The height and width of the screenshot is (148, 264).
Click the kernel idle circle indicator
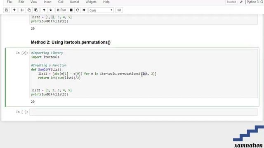tap(262, 2)
